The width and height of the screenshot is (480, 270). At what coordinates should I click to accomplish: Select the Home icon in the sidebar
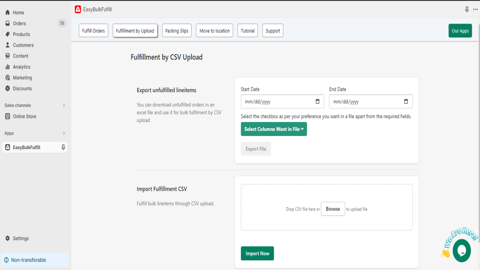click(x=7, y=12)
